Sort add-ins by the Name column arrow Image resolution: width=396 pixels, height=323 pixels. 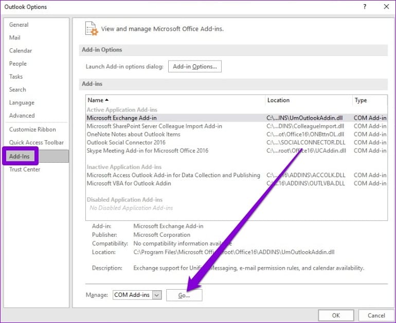click(107, 100)
